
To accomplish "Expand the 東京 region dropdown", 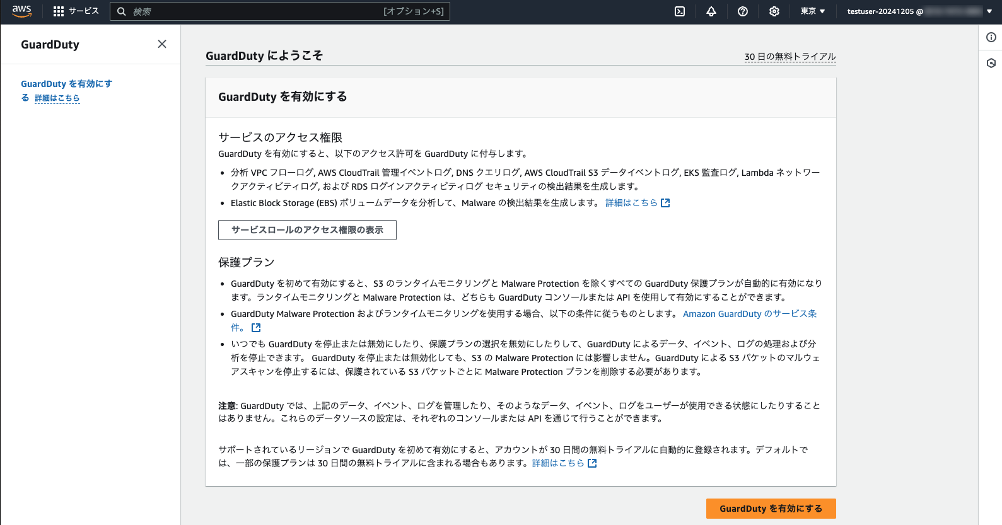I will tap(813, 11).
